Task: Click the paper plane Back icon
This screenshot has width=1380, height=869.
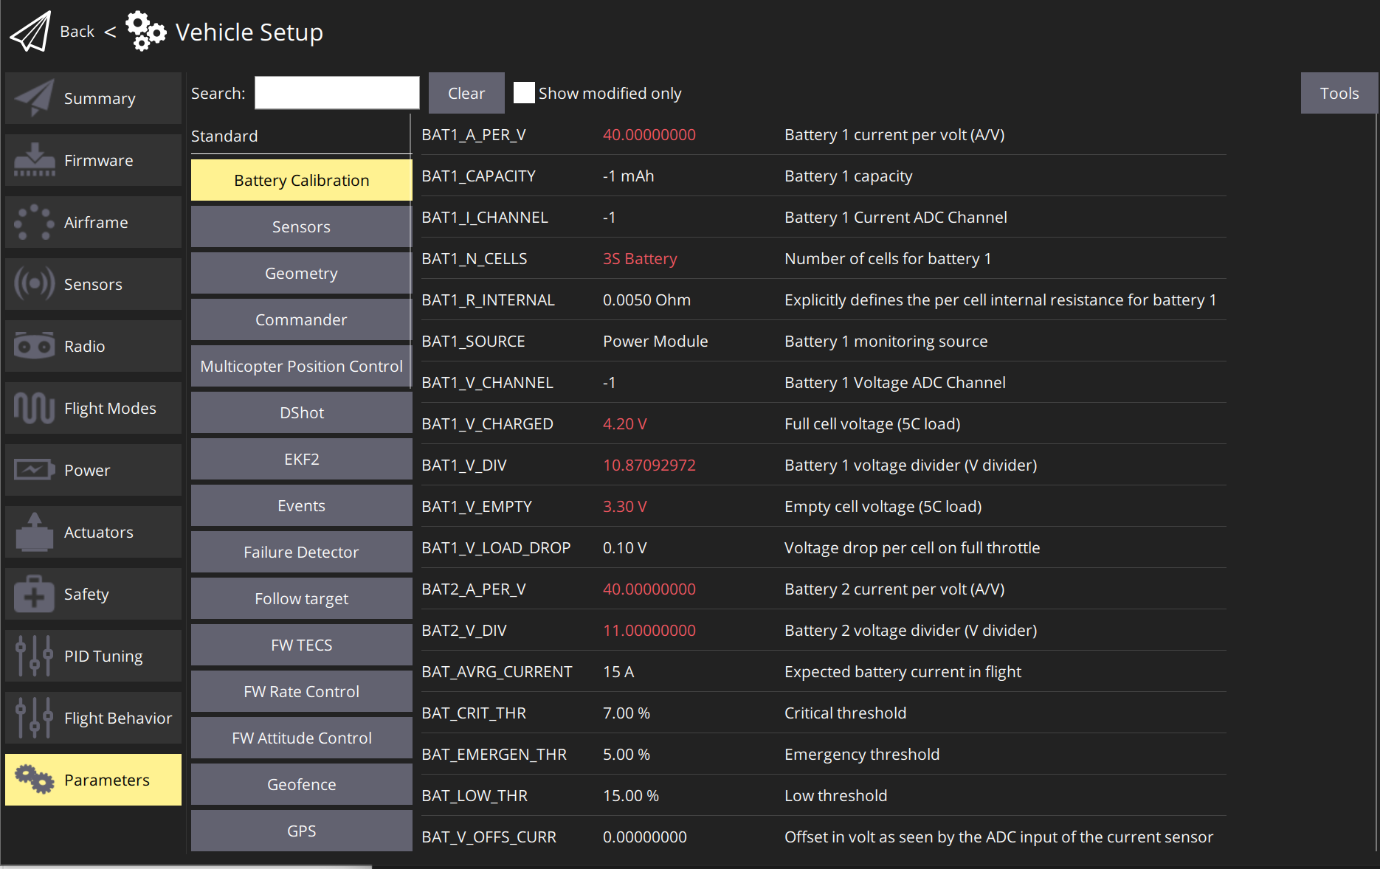Action: 30,32
